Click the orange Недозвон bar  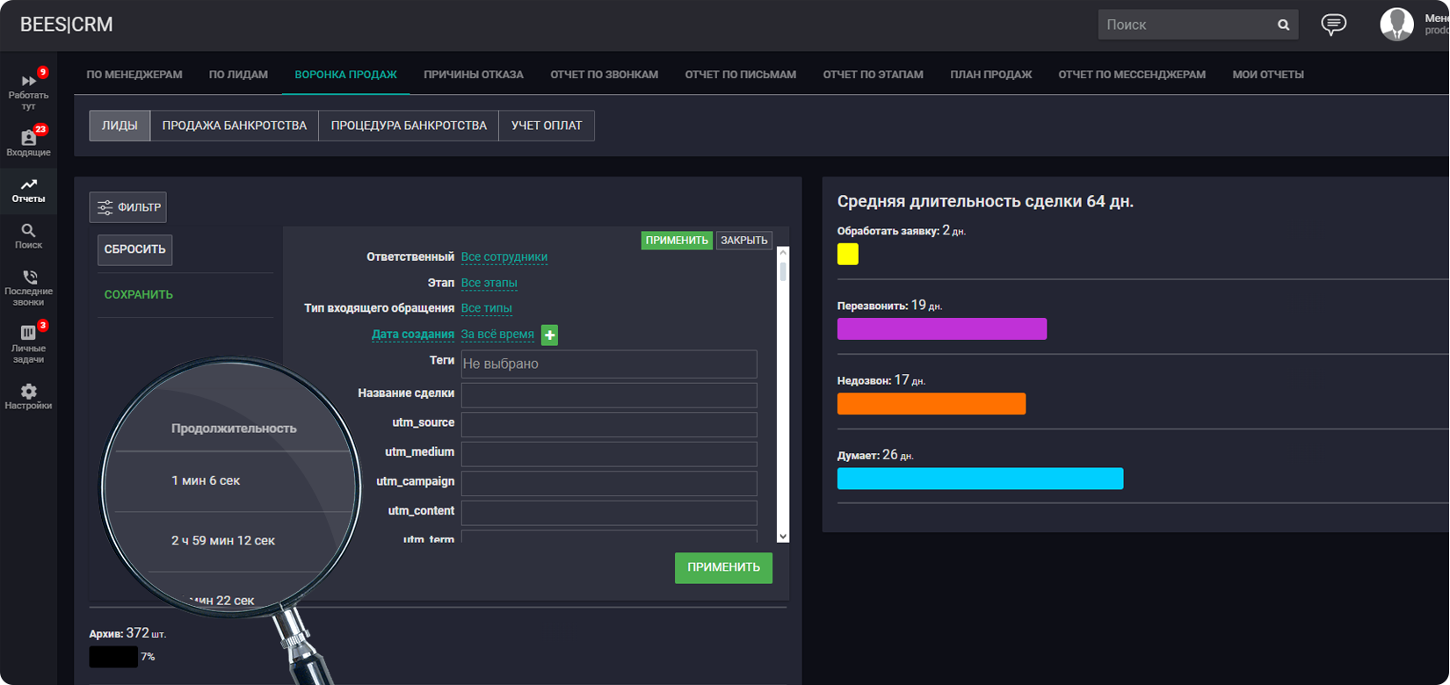point(932,403)
